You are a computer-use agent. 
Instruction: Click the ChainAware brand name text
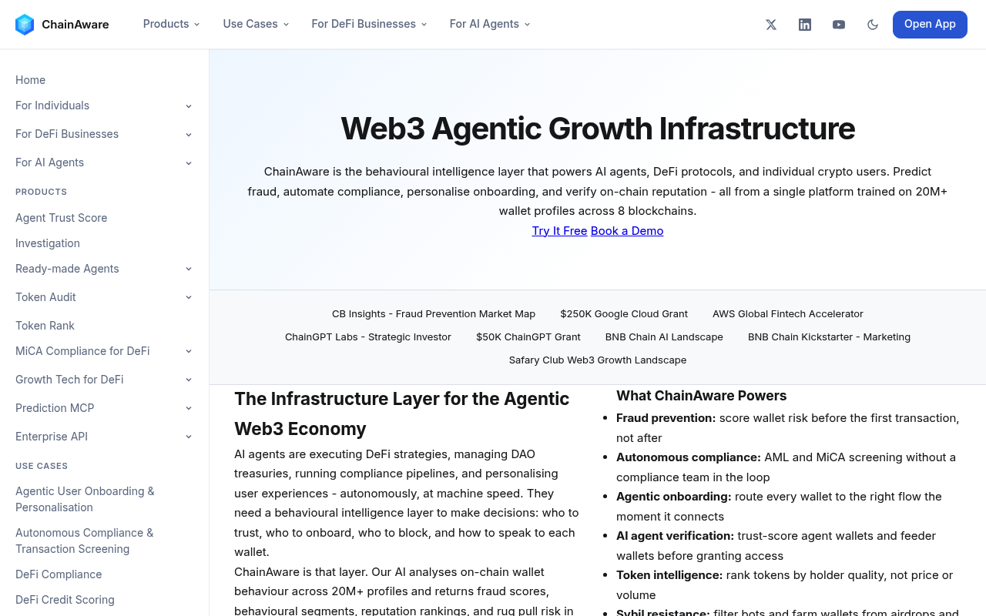(75, 25)
